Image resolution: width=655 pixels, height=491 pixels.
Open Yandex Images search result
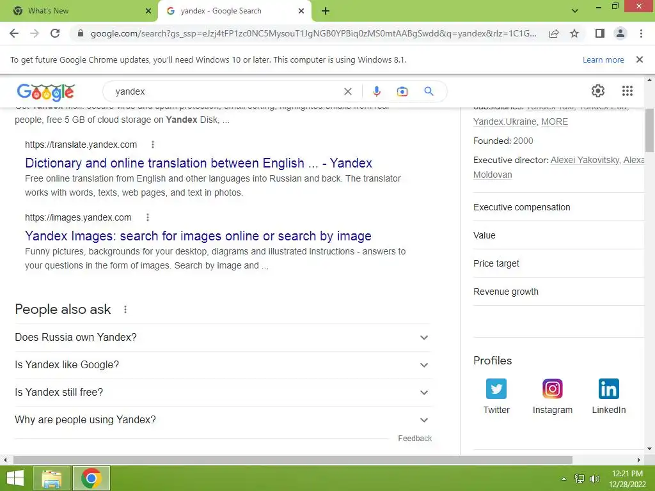click(198, 236)
